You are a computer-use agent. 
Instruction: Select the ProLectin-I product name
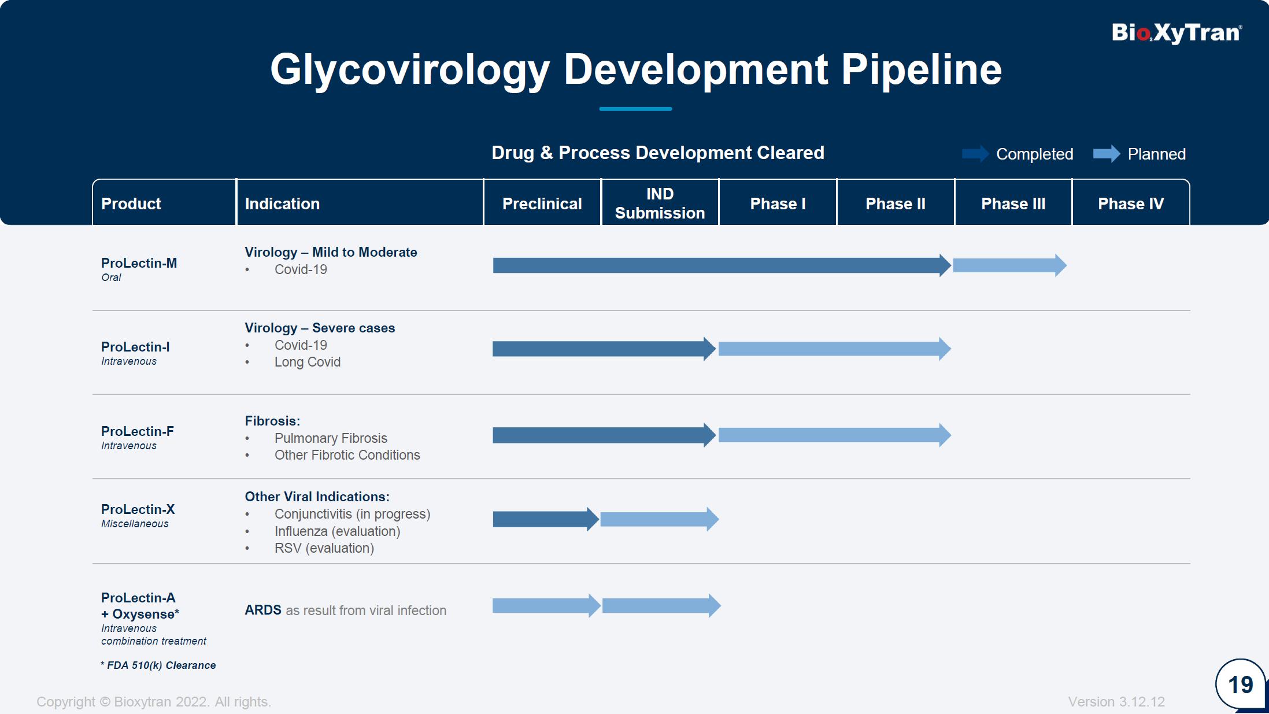(135, 347)
